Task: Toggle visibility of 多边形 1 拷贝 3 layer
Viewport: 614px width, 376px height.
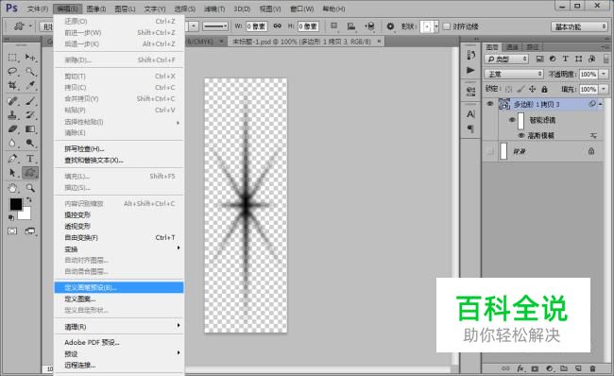Action: (x=490, y=104)
